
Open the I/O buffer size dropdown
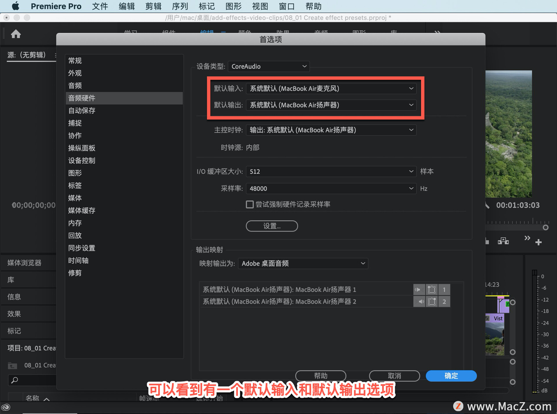(331, 172)
